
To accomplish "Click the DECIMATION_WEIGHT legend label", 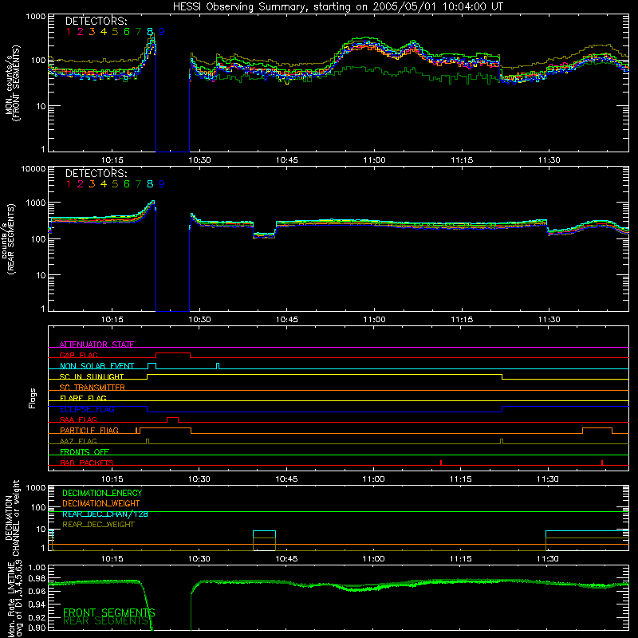I will [x=101, y=503].
